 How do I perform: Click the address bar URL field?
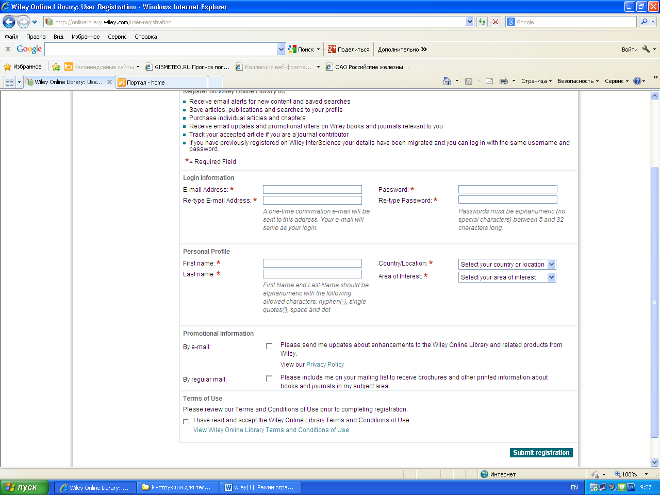click(255, 22)
